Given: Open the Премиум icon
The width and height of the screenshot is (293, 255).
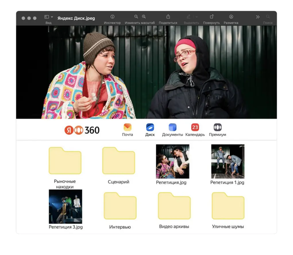Looking at the screenshot, I should pyautogui.click(x=217, y=127).
